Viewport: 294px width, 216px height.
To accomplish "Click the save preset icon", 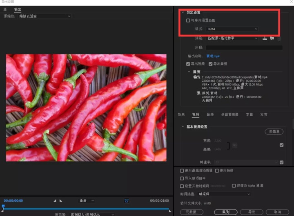I will [x=265, y=38].
